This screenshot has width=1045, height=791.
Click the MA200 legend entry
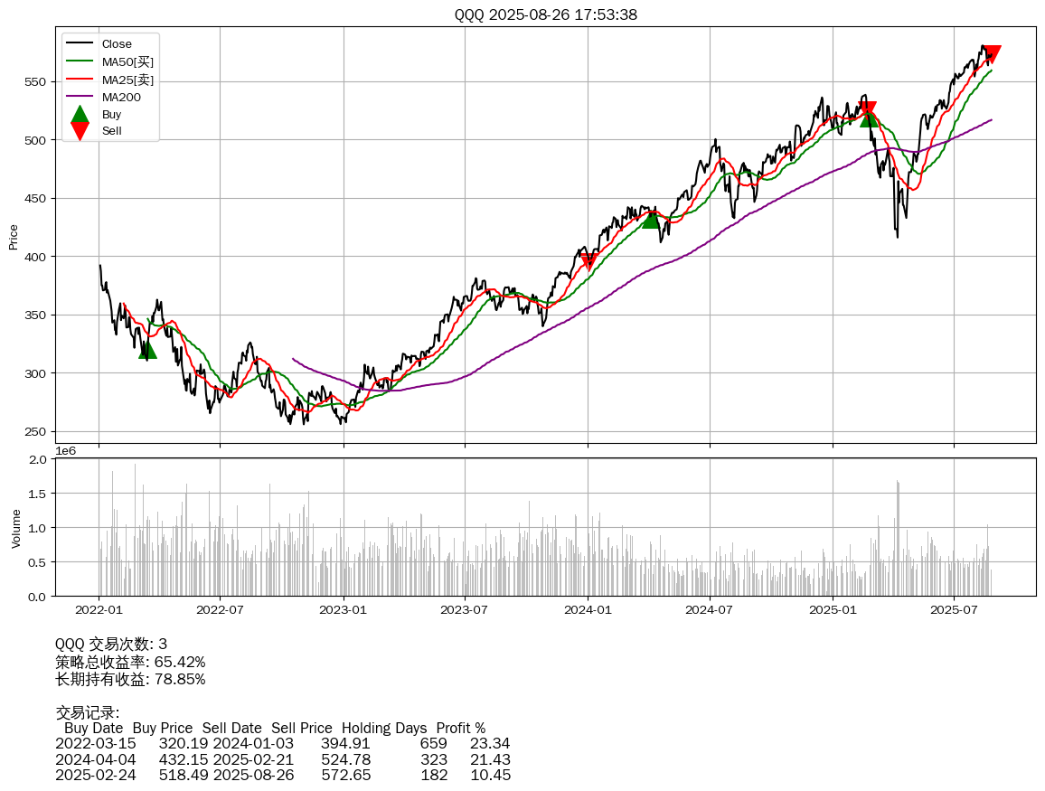coord(121,97)
